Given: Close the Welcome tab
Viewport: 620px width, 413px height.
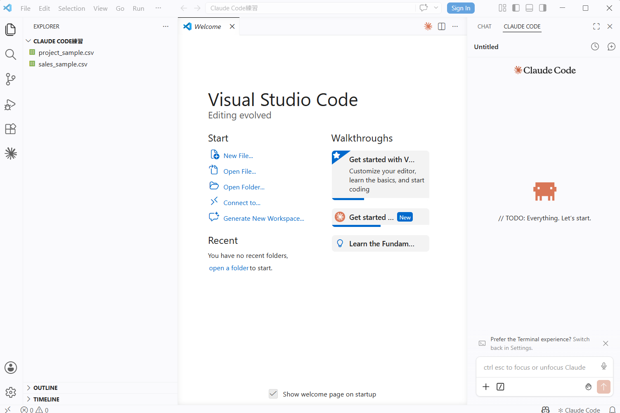Looking at the screenshot, I should click(232, 26).
